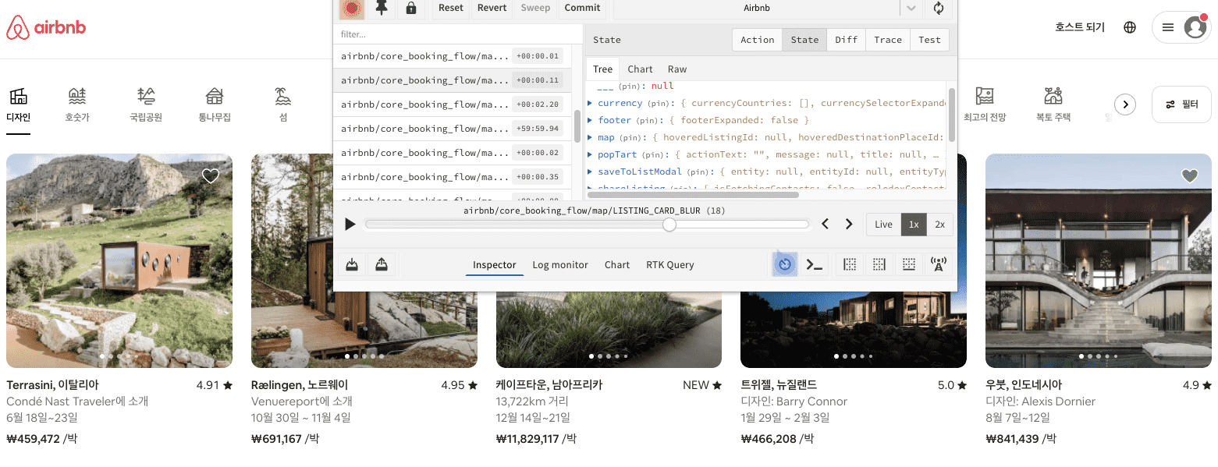
Task: Open the globe language selector
Action: pos(1130,27)
